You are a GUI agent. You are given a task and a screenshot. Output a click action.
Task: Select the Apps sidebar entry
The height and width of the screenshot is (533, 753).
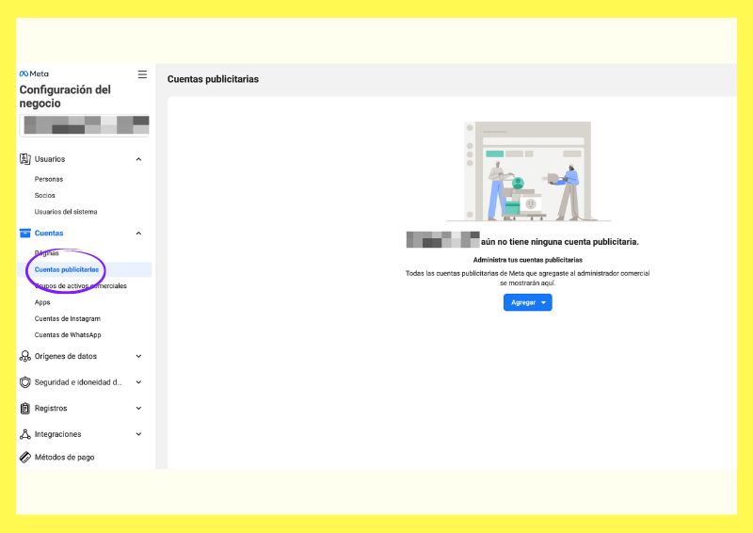tap(42, 302)
